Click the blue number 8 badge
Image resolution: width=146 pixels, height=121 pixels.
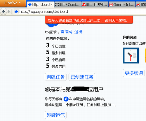(66, 99)
